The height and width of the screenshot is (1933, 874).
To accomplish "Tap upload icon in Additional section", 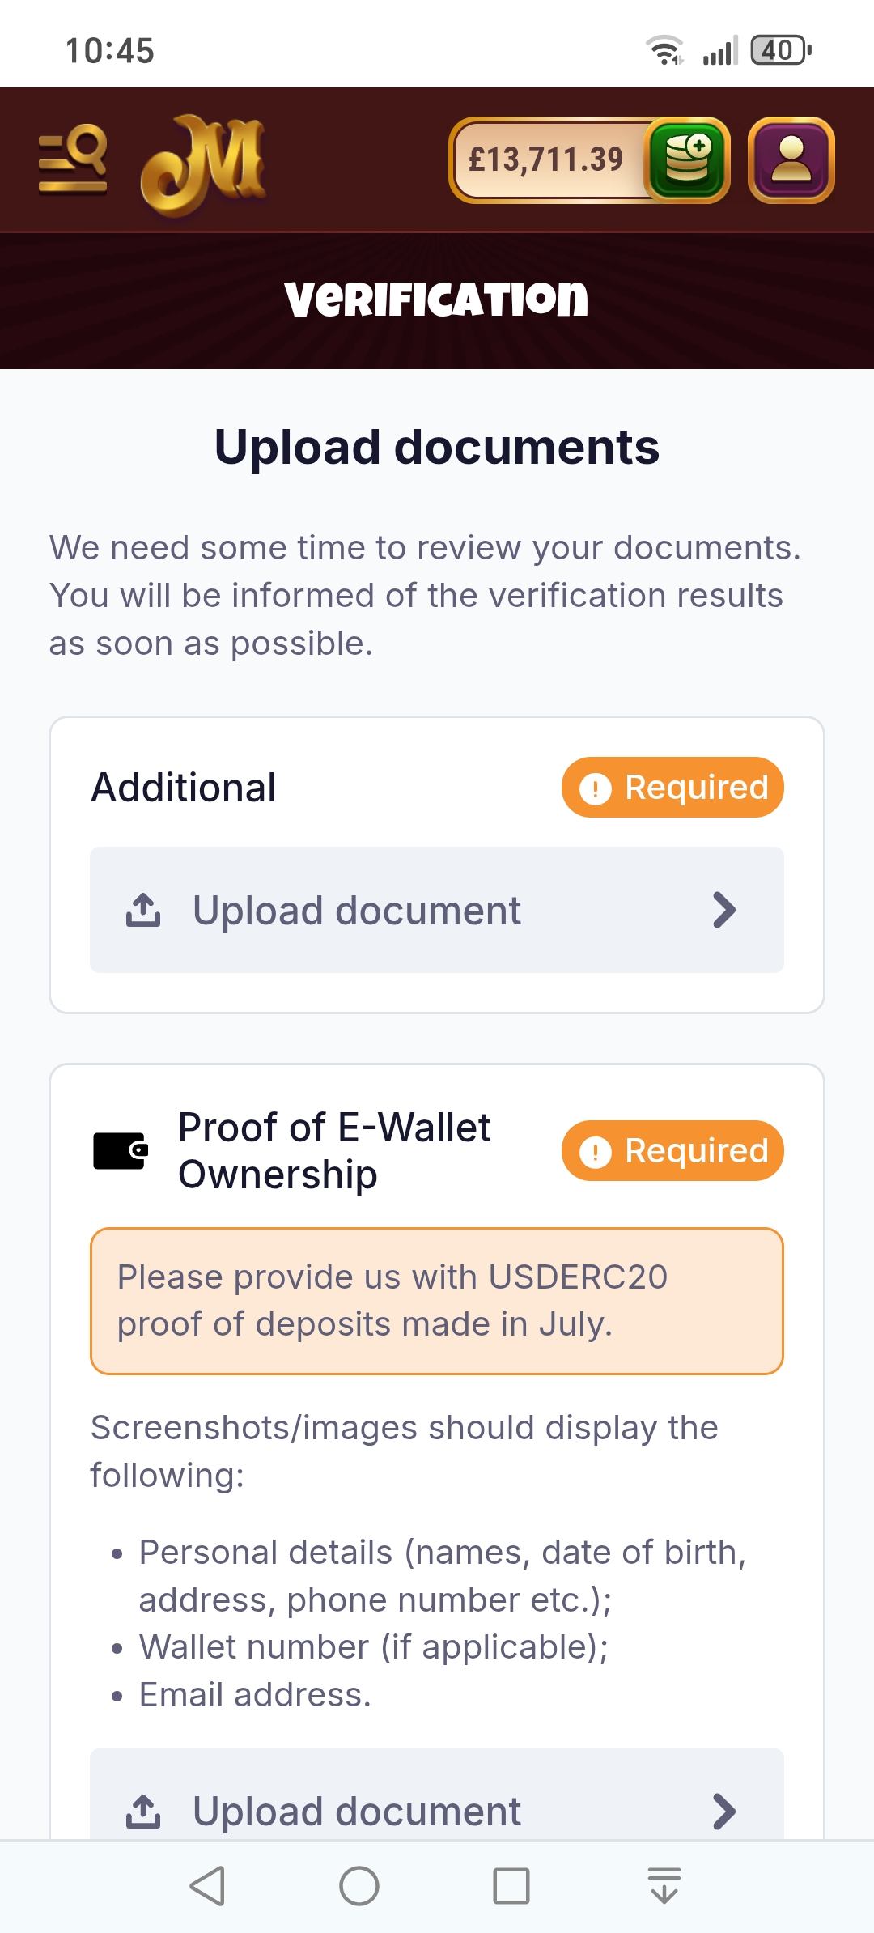I will (x=143, y=910).
